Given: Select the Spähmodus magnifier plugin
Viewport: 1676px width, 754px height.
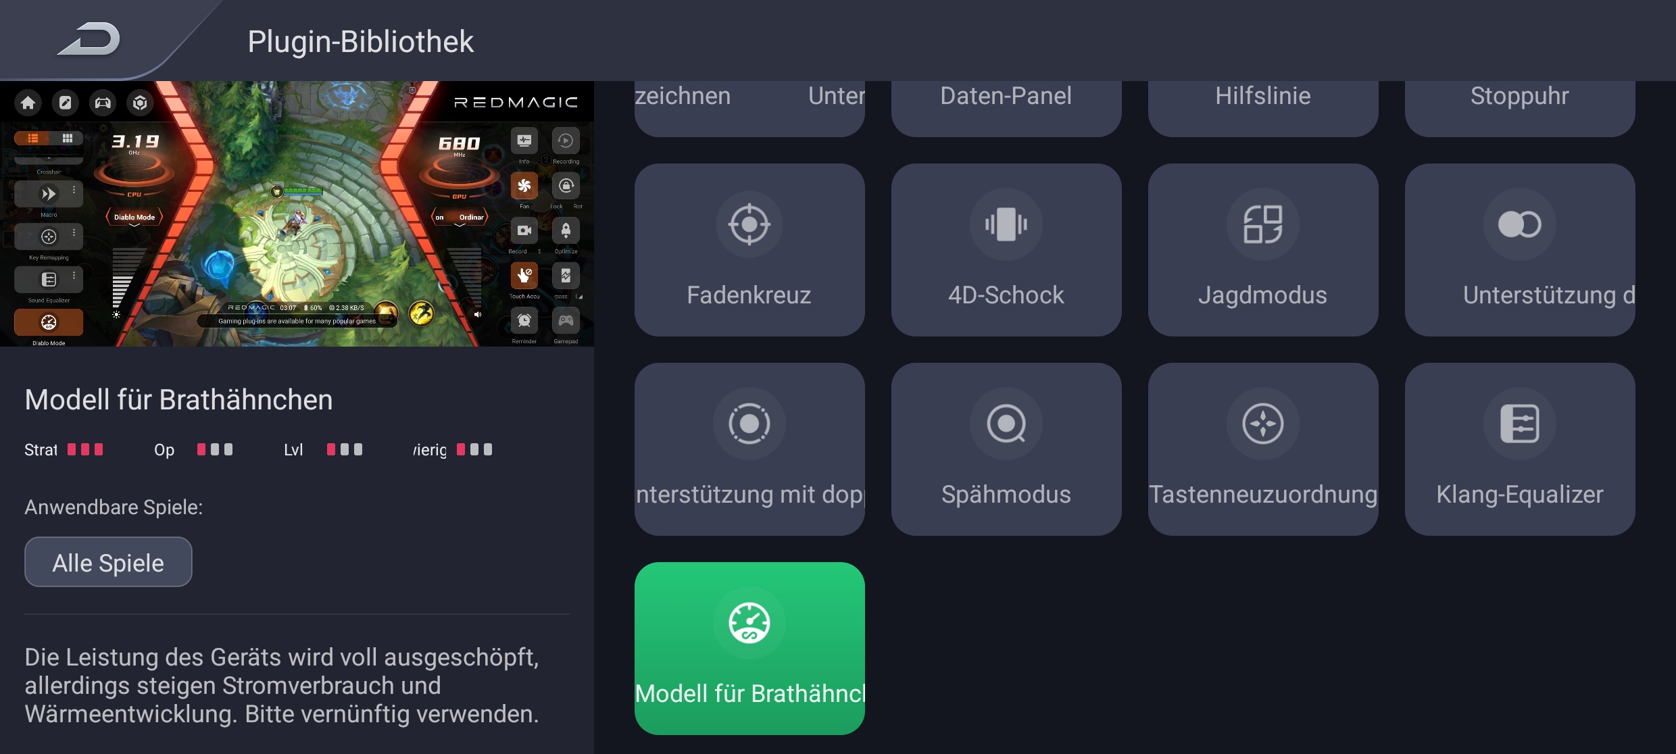Looking at the screenshot, I should (1006, 449).
